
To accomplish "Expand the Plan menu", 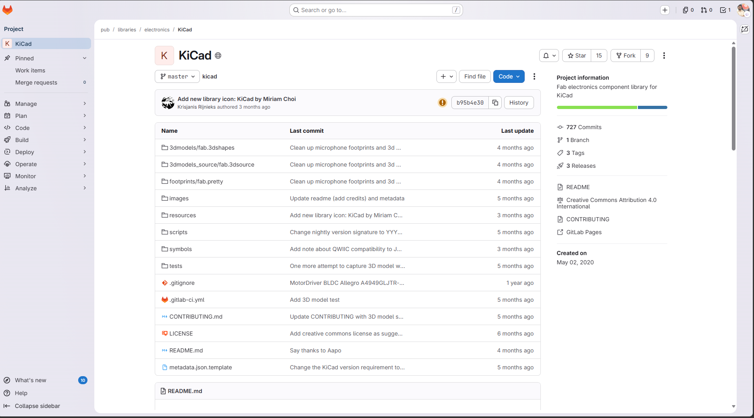I will [46, 116].
